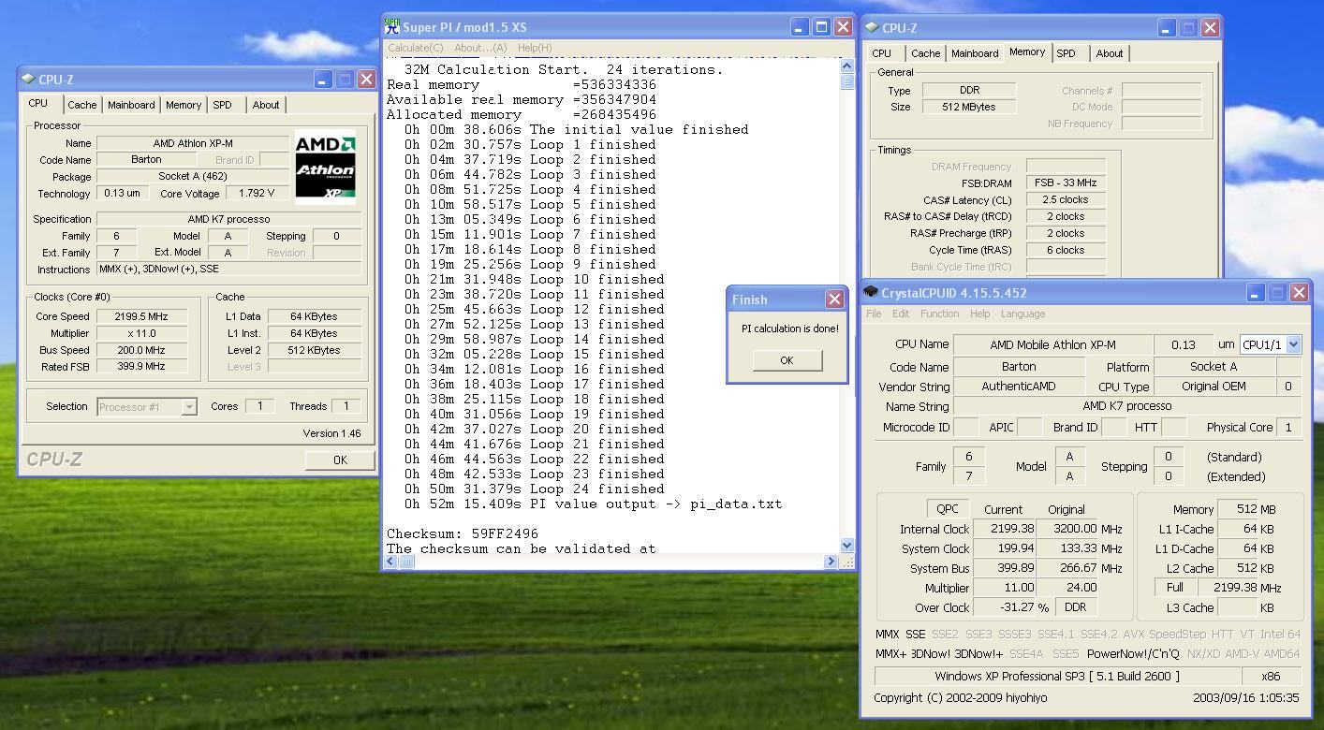Click Super PI horizontal scrollbar left arrow
Viewport: 1324px width, 730px height.
(x=392, y=562)
